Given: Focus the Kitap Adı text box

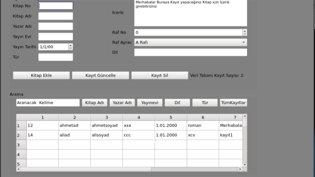Looking at the screenshot, I should click(x=56, y=16).
